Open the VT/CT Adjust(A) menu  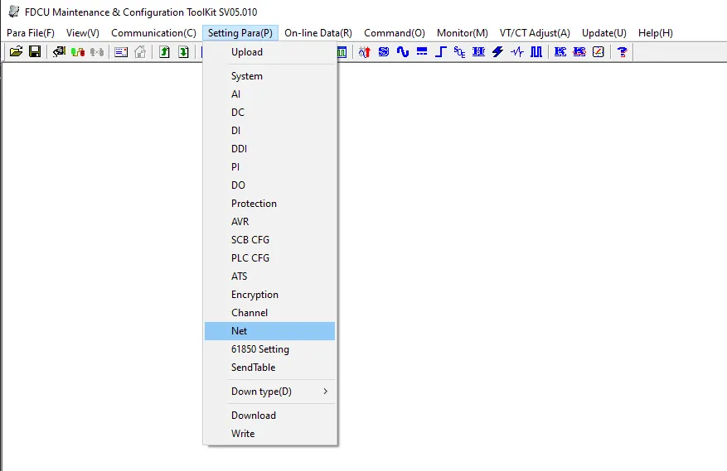click(535, 33)
